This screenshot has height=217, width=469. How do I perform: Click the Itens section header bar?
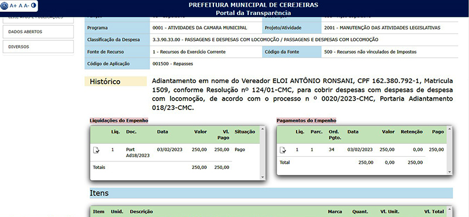[271, 193]
